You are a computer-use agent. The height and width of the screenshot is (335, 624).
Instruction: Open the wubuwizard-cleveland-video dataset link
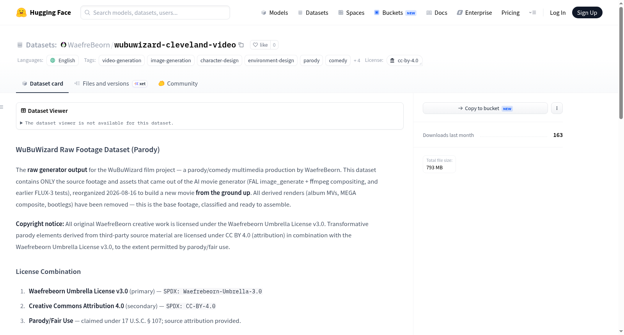(175, 45)
